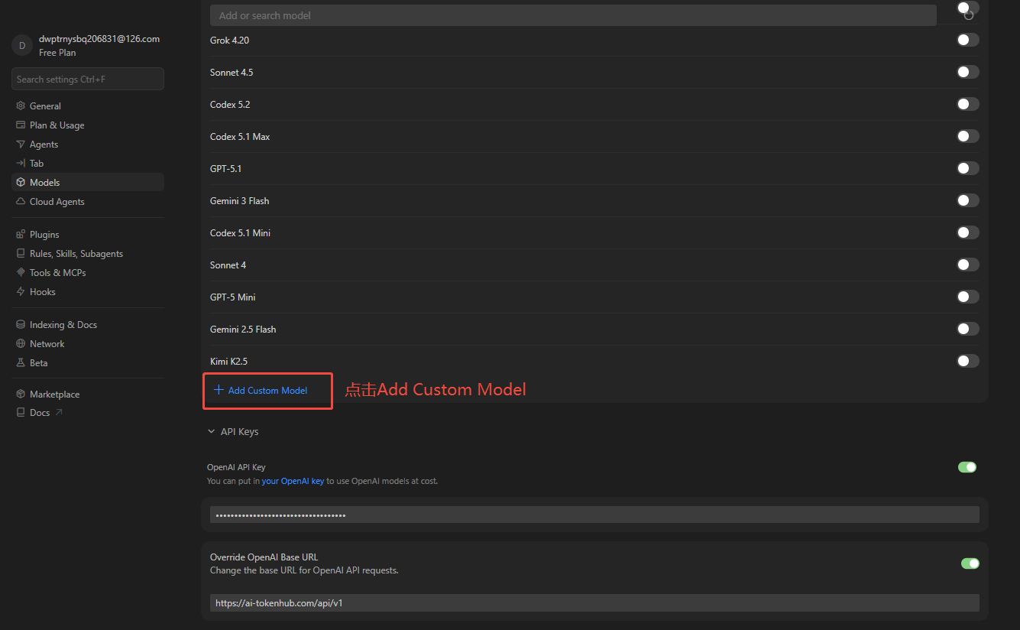Click the Tab arrow icon in sidebar

coord(21,164)
